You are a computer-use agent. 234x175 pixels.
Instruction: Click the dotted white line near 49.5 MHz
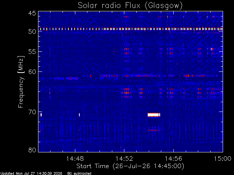coord(131,29)
